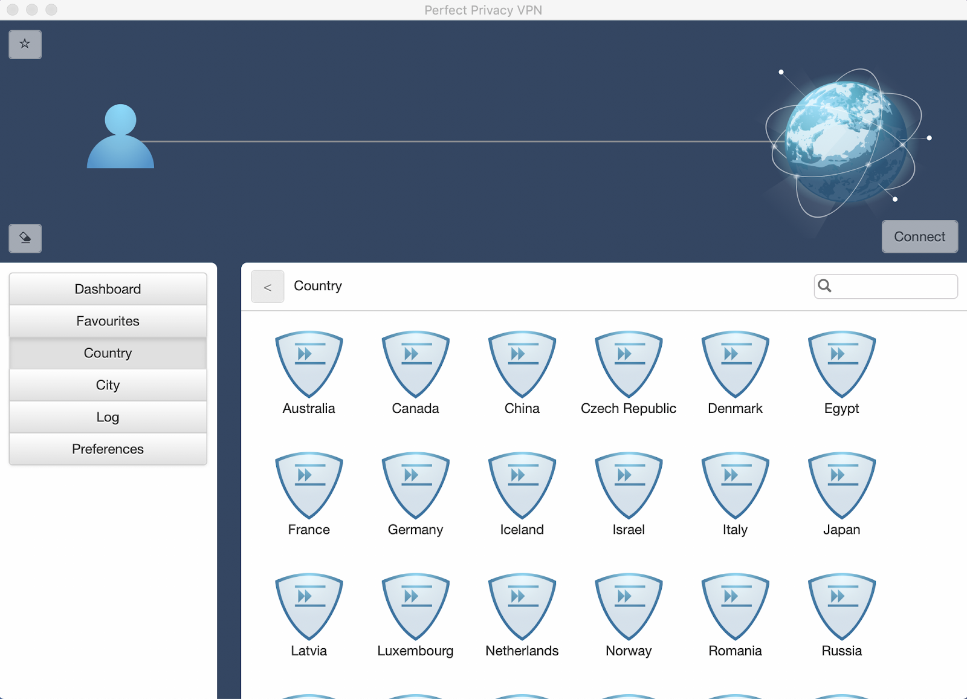Go back with the < button
Viewport: 967px width, 699px height.
pos(268,287)
